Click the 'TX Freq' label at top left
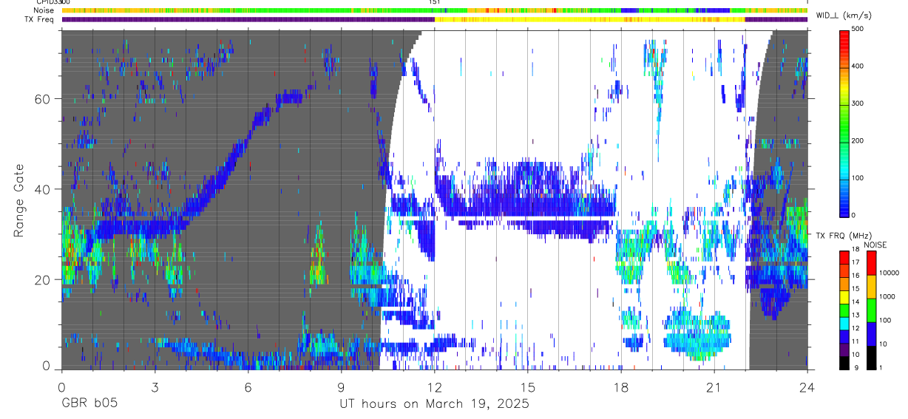908x419 pixels. coord(40,19)
